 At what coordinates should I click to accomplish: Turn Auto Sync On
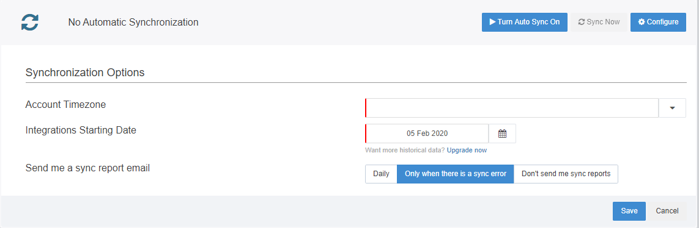(x=524, y=22)
